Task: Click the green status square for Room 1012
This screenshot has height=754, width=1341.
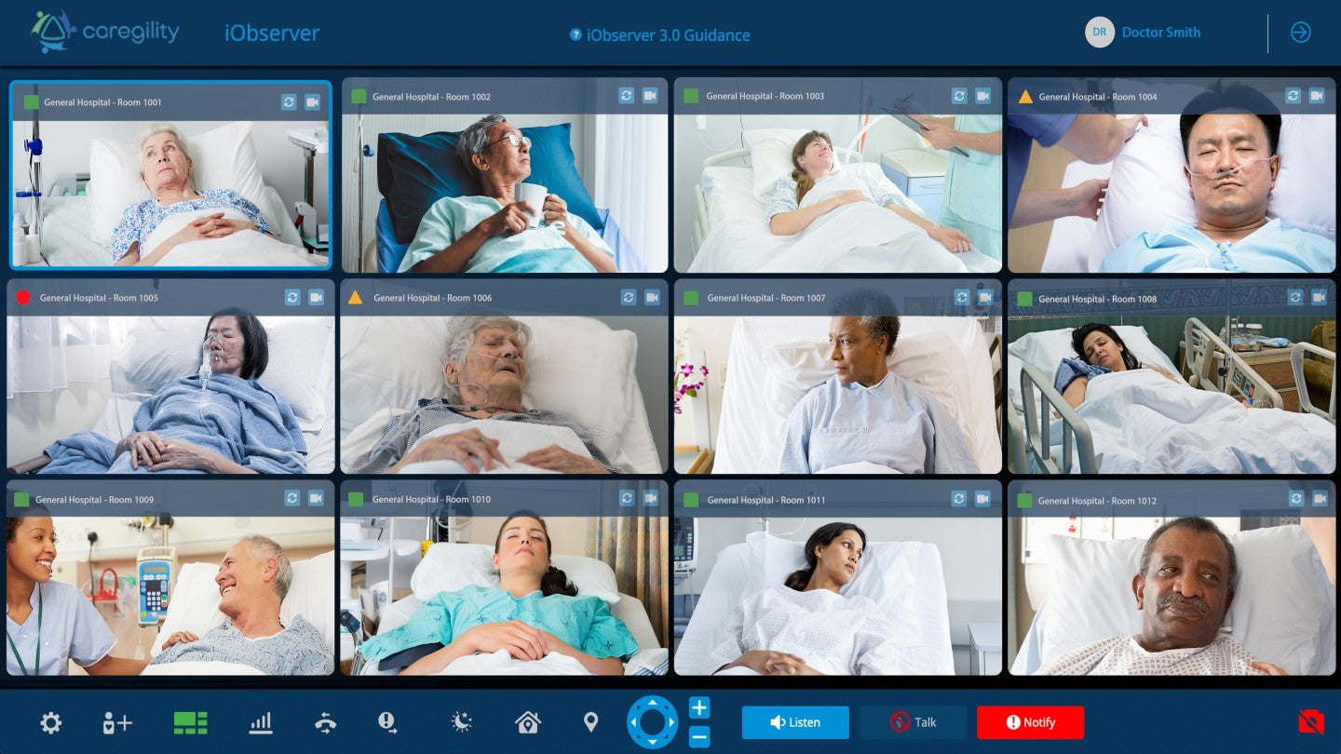Action: point(1024,501)
